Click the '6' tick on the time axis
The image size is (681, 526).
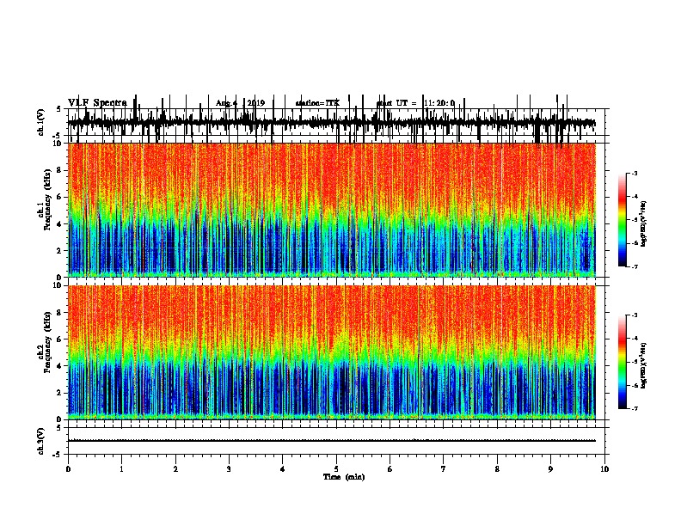[390, 469]
